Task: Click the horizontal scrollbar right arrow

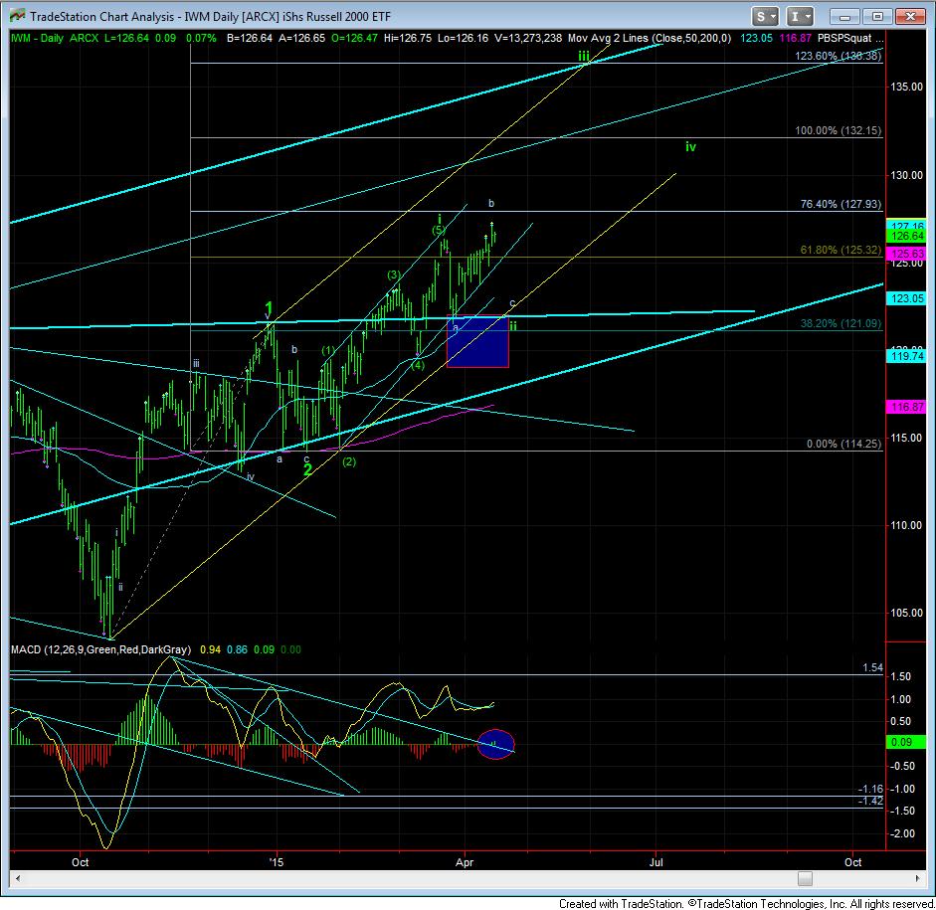Action: click(x=918, y=878)
